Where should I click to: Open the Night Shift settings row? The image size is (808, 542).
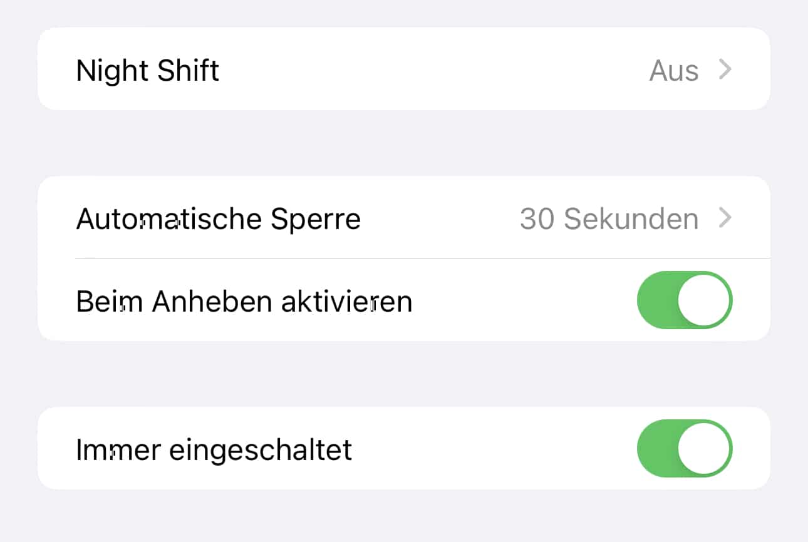point(404,69)
